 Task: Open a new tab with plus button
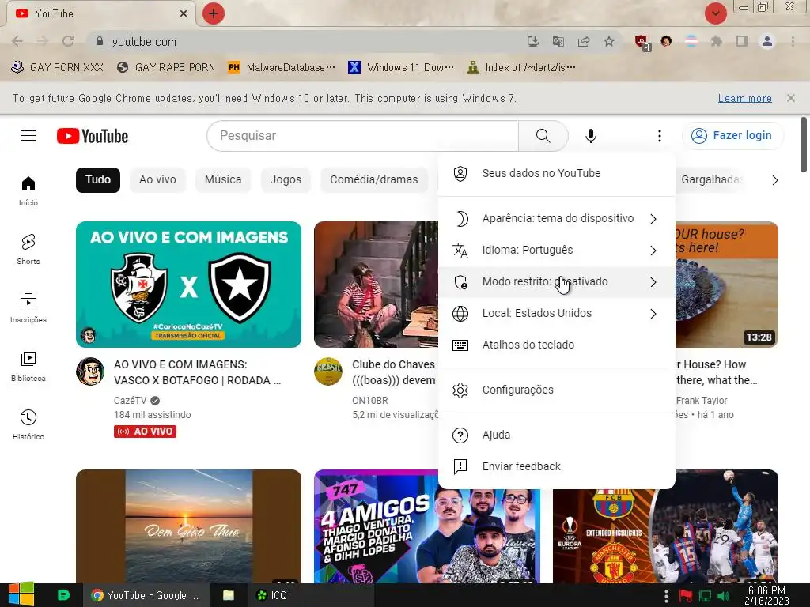click(x=214, y=13)
